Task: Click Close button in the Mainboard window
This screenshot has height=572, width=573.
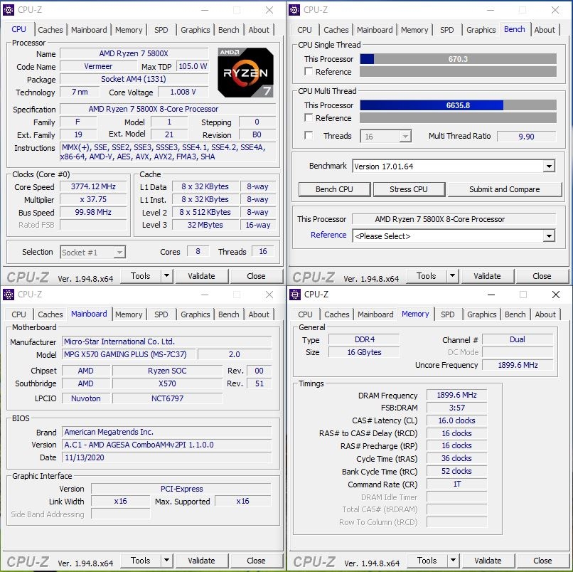Action: 256,561
